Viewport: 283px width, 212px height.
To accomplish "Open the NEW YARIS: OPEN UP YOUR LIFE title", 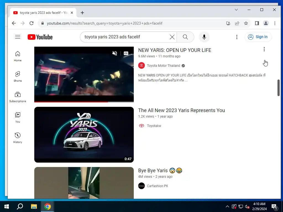I will (175, 50).
